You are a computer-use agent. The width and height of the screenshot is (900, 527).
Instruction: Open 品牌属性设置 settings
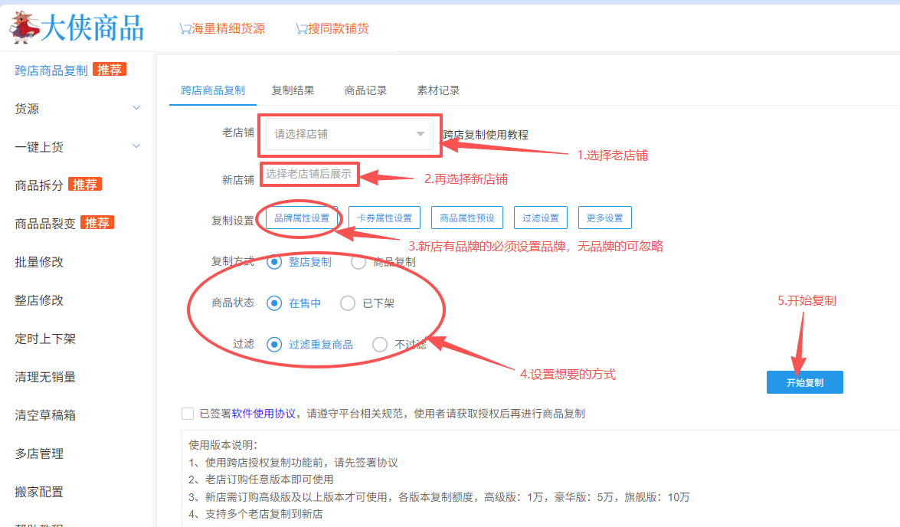point(302,218)
